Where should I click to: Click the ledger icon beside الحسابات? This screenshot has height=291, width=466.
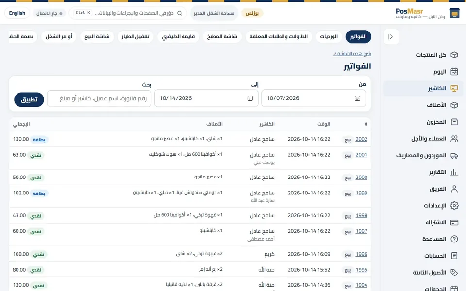(x=454, y=256)
